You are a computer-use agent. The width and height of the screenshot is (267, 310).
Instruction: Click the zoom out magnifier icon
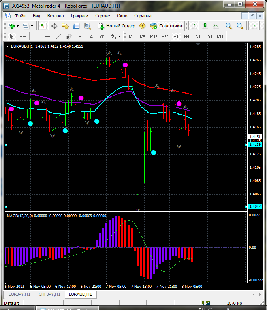(239, 26)
